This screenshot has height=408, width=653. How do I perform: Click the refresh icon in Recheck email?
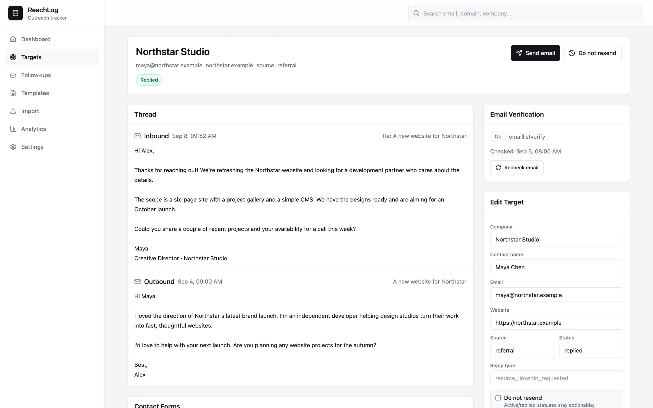(x=498, y=168)
